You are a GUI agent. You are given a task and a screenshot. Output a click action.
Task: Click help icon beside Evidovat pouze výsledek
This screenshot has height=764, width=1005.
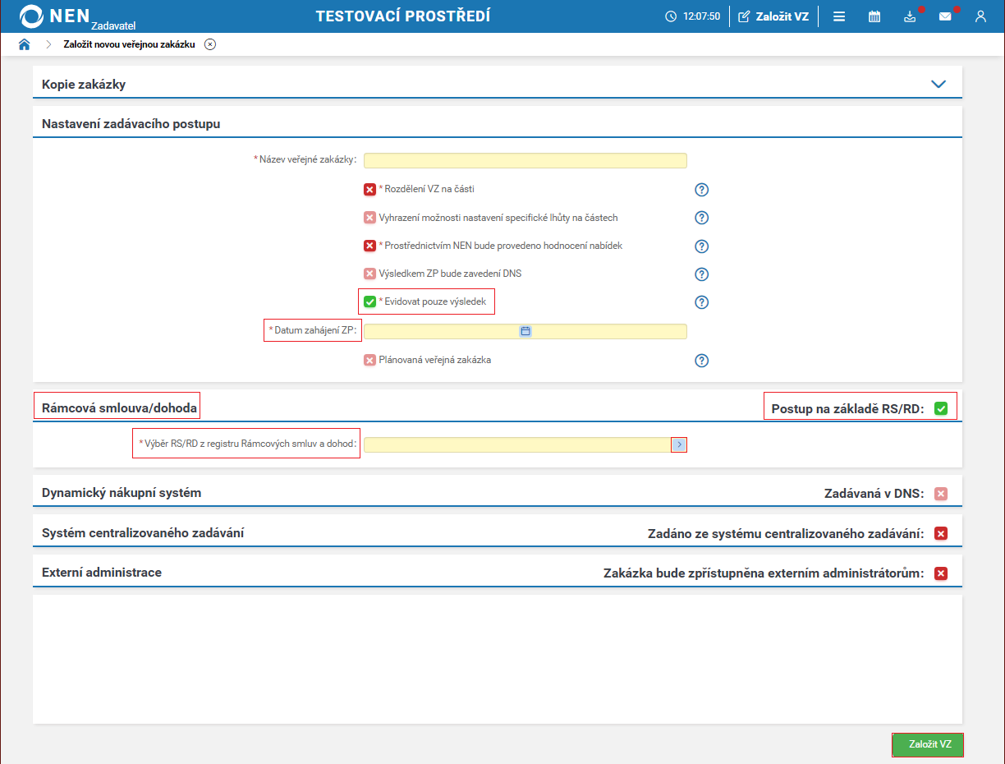click(x=701, y=302)
